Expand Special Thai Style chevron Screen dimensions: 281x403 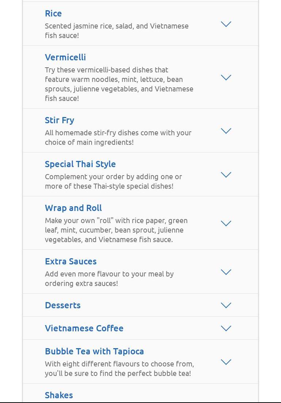[226, 175]
